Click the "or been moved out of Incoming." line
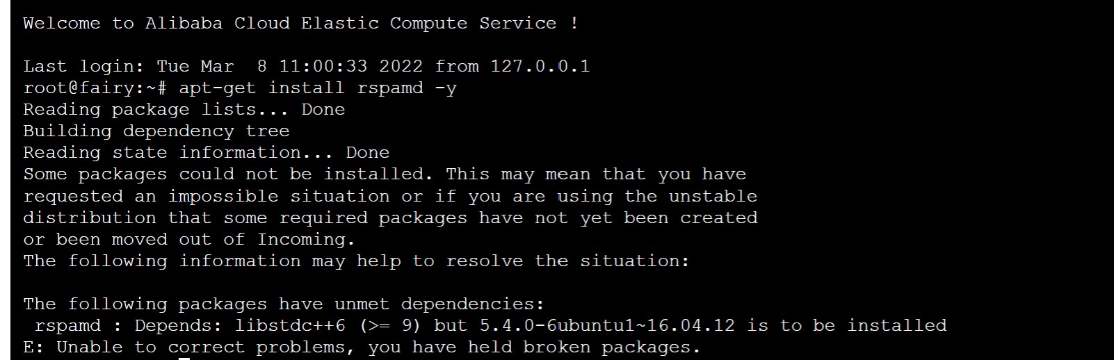This screenshot has height=360, width=1114. tap(189, 240)
